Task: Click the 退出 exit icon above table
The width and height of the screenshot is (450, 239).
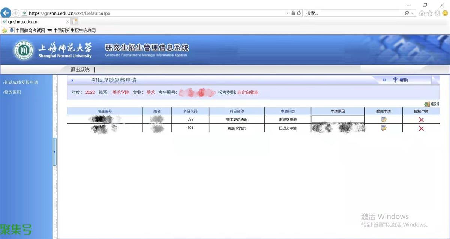Action: coord(427,104)
